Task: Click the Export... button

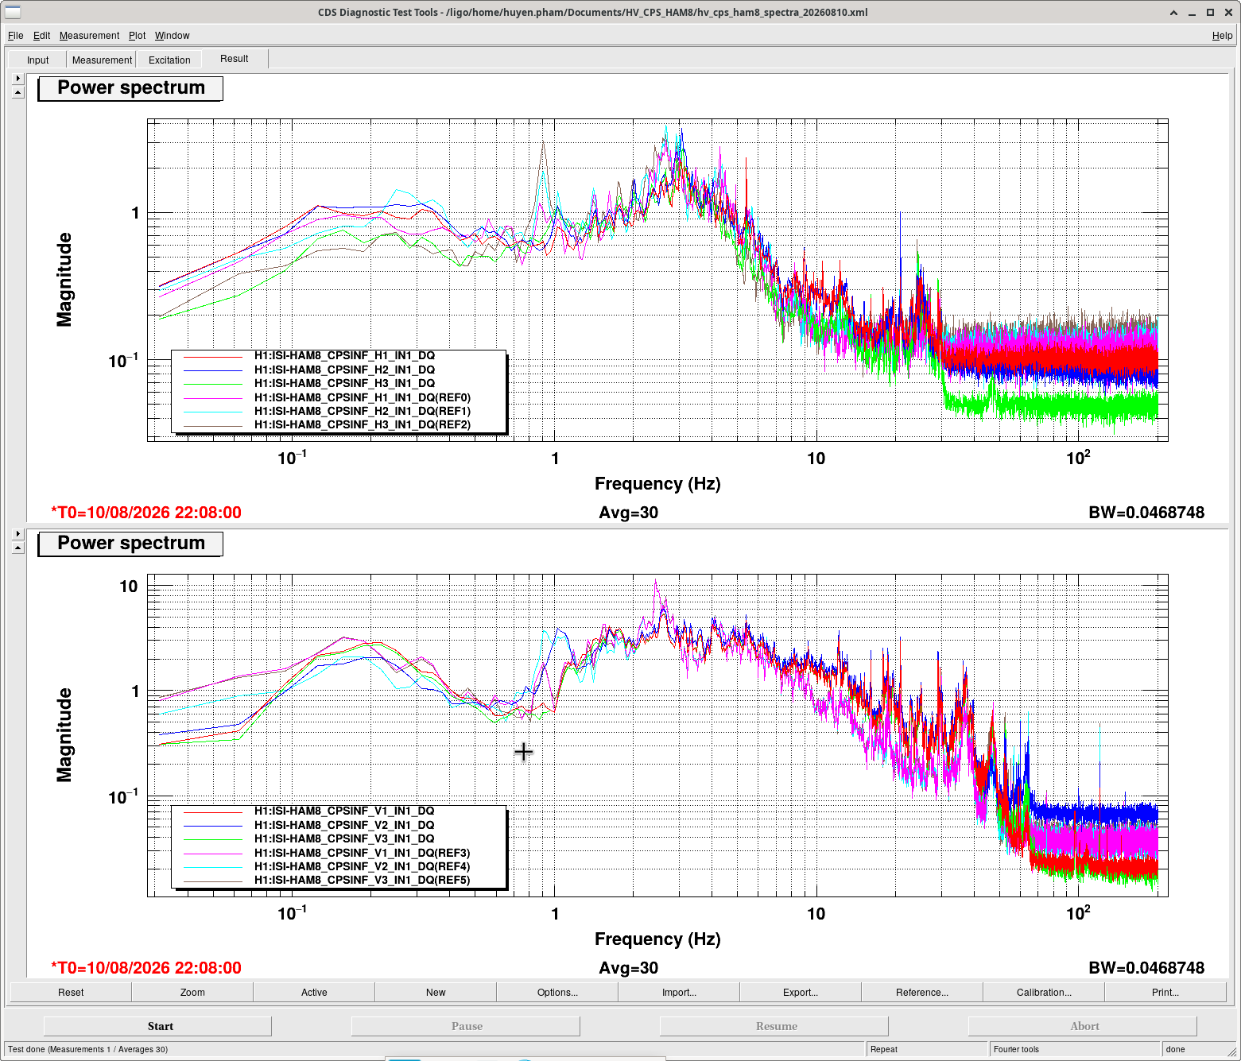Action: tap(801, 992)
